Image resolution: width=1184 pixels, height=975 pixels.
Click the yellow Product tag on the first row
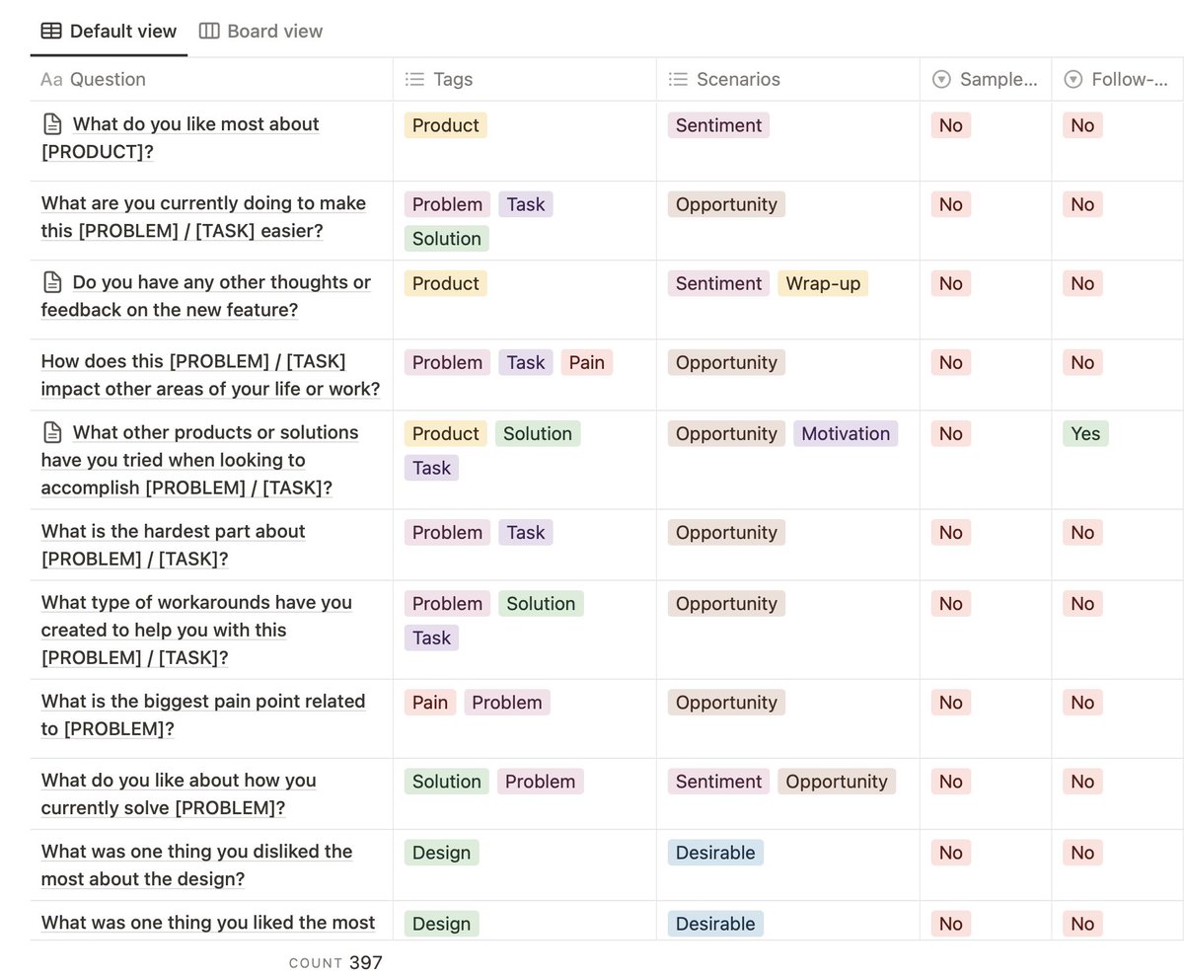[445, 125]
